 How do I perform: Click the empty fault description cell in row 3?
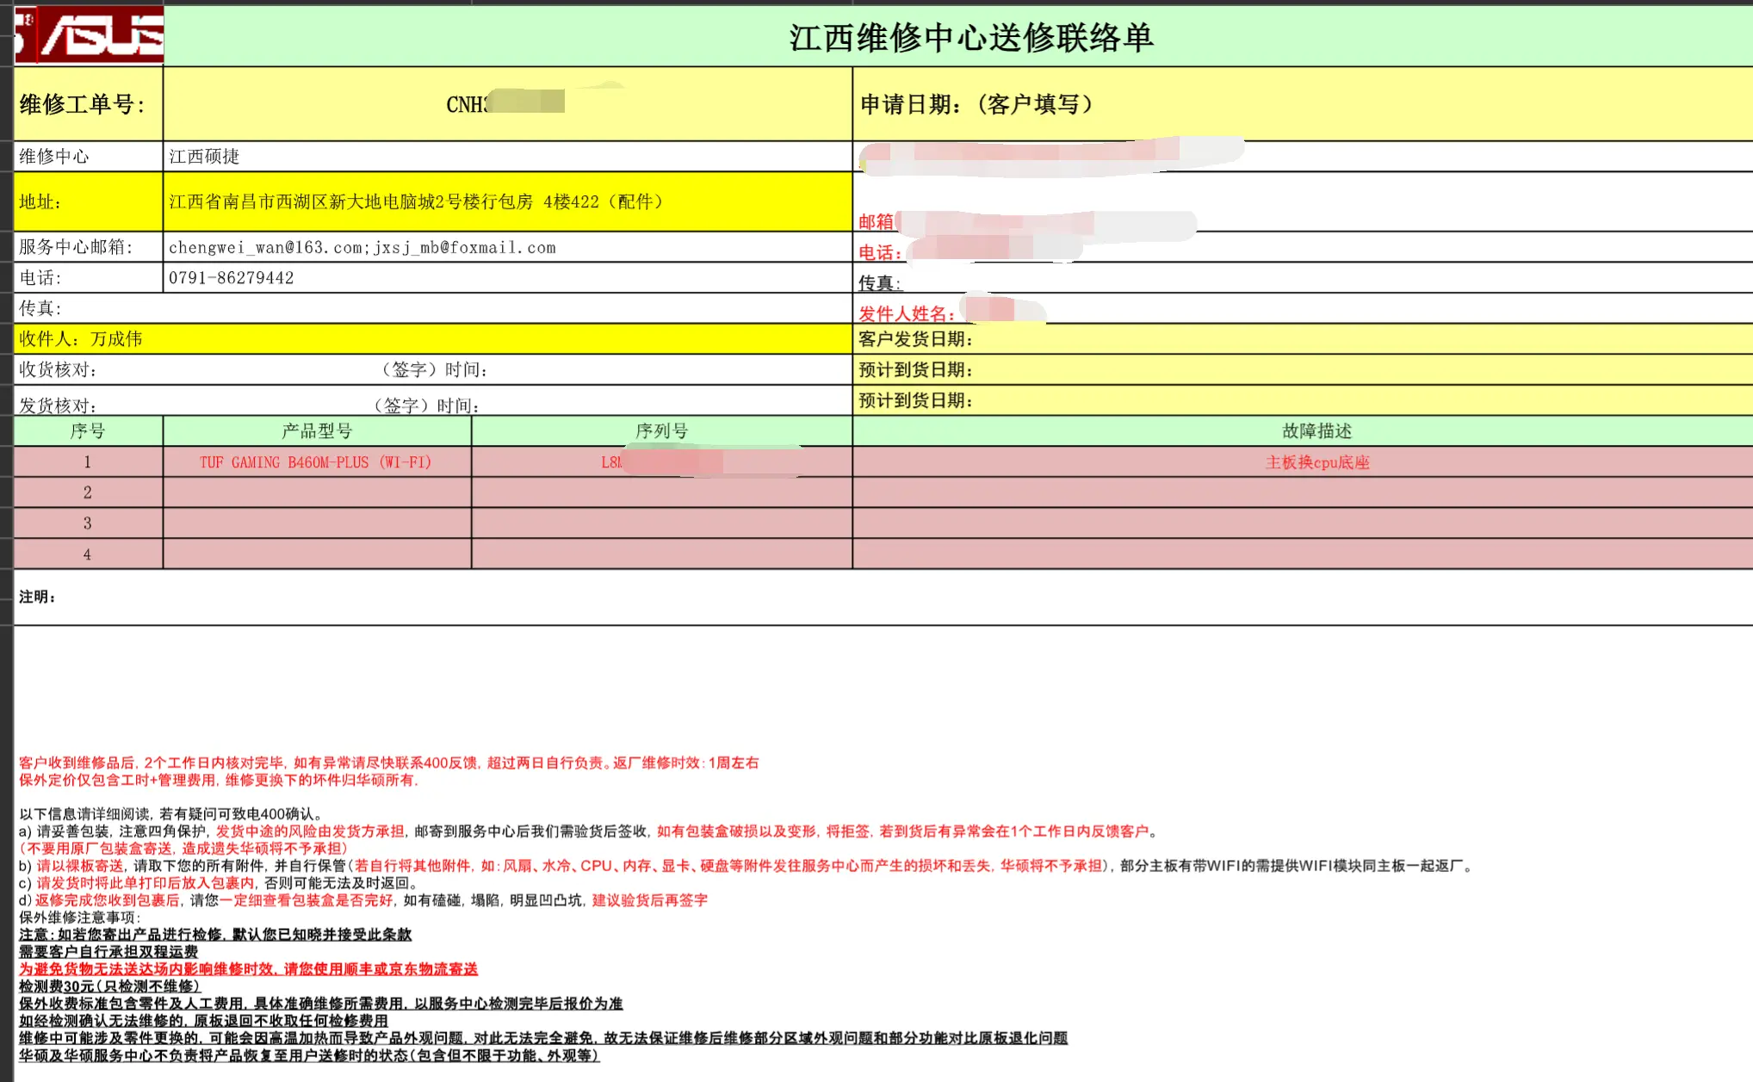1303,523
